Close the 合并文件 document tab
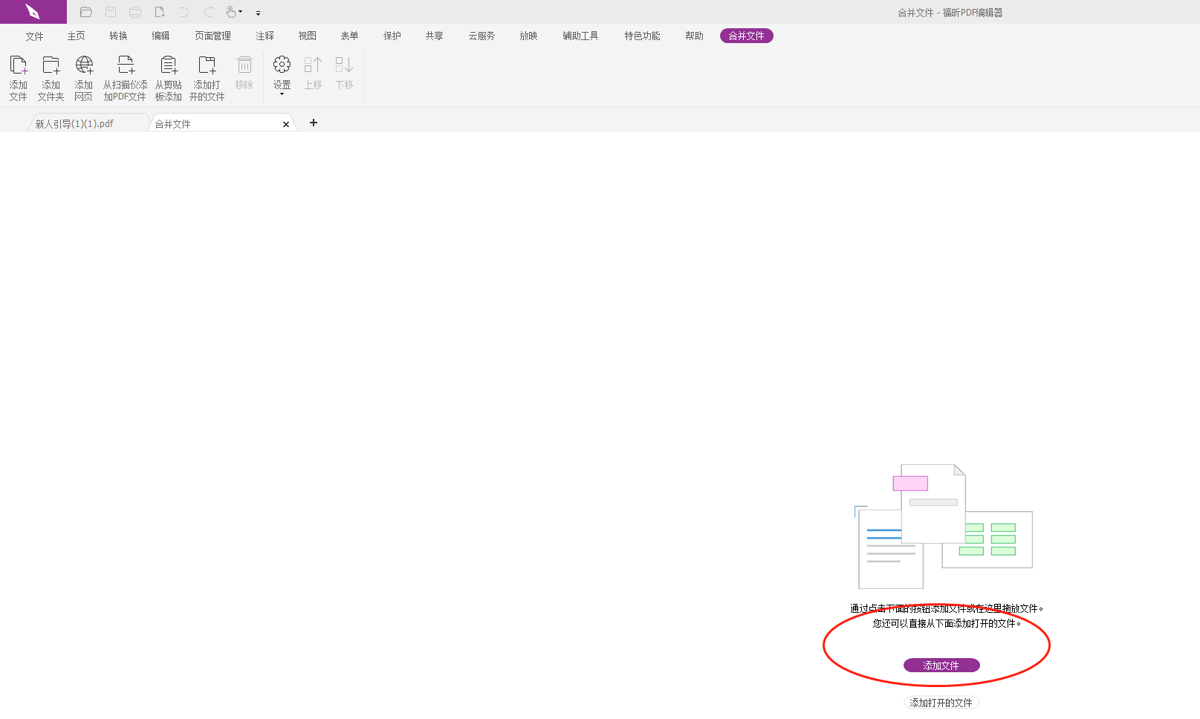The image size is (1200, 719). [x=286, y=125]
